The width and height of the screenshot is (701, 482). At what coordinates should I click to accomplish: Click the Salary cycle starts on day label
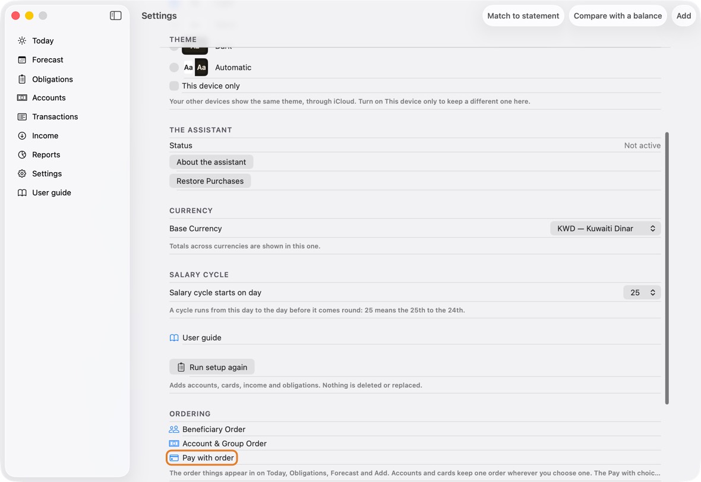(215, 293)
